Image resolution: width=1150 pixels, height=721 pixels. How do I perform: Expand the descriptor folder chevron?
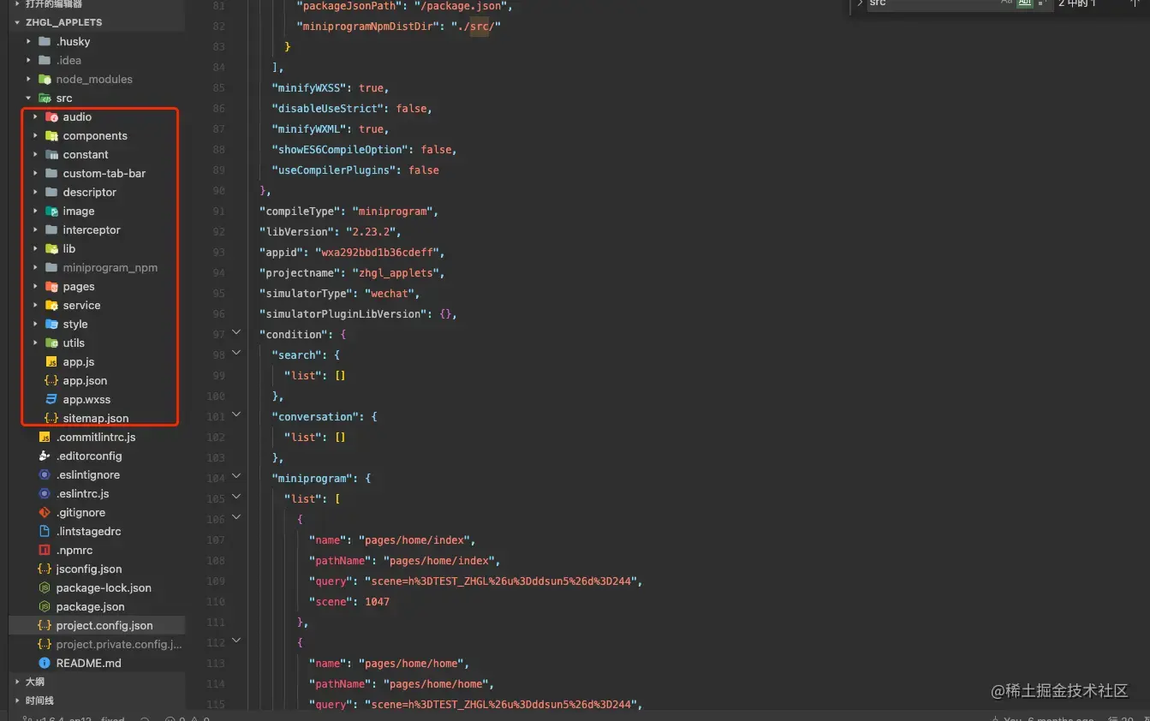35,192
